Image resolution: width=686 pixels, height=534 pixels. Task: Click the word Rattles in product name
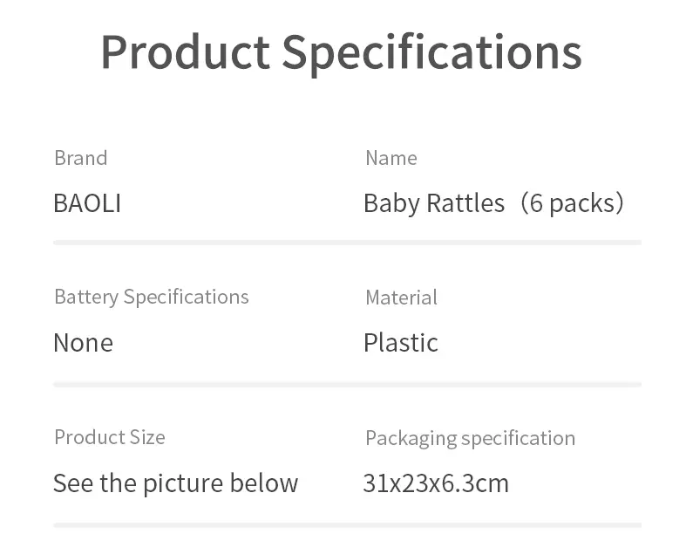point(465,203)
